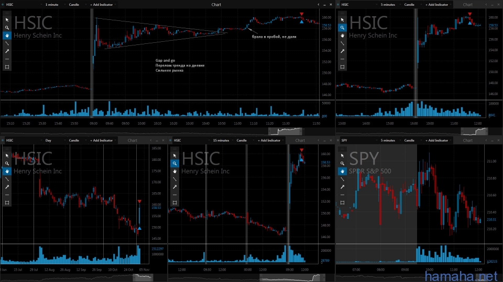Image resolution: width=503 pixels, height=282 pixels.
Task: Select the Chart tab of HSIC Day panel
Action: 132,140
